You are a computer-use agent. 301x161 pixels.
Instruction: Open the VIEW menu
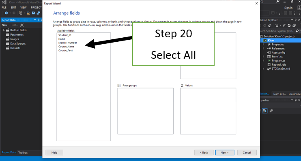click(24, 7)
